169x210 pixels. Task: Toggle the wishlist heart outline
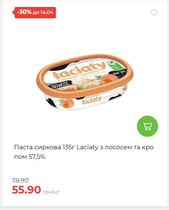pos(154,13)
